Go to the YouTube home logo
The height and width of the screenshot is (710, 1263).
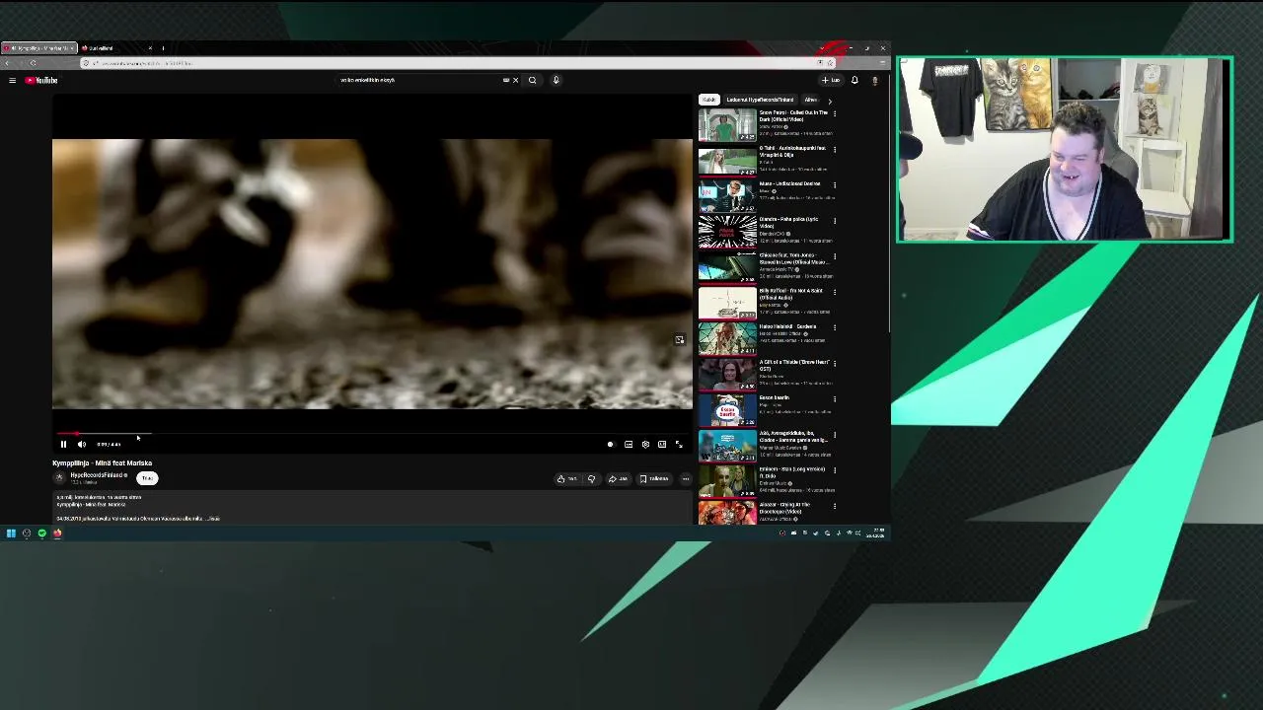[41, 80]
